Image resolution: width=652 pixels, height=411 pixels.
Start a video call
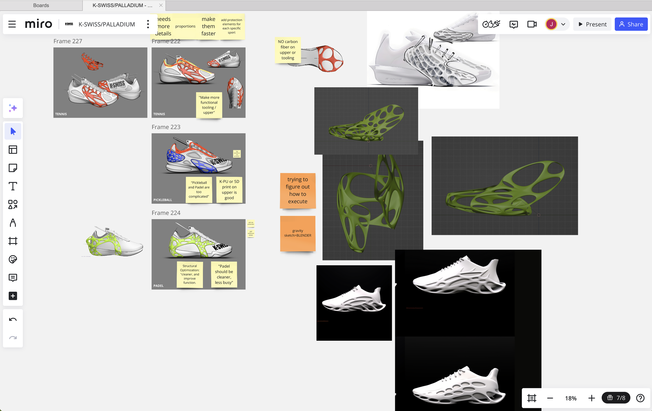(x=532, y=24)
